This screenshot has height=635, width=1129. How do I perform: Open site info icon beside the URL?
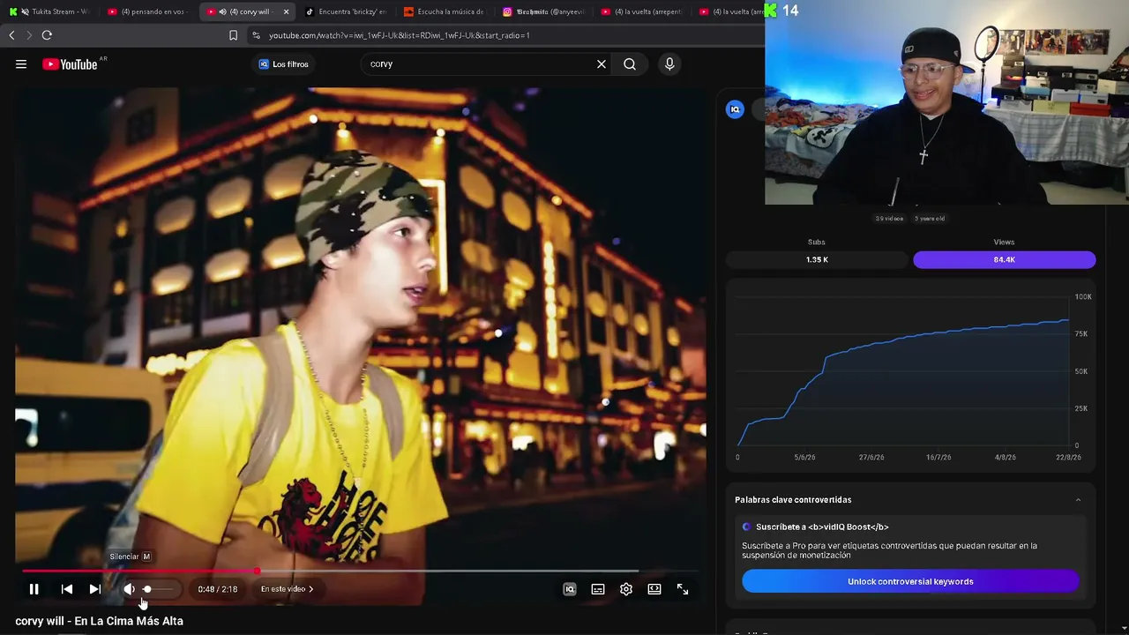256,35
